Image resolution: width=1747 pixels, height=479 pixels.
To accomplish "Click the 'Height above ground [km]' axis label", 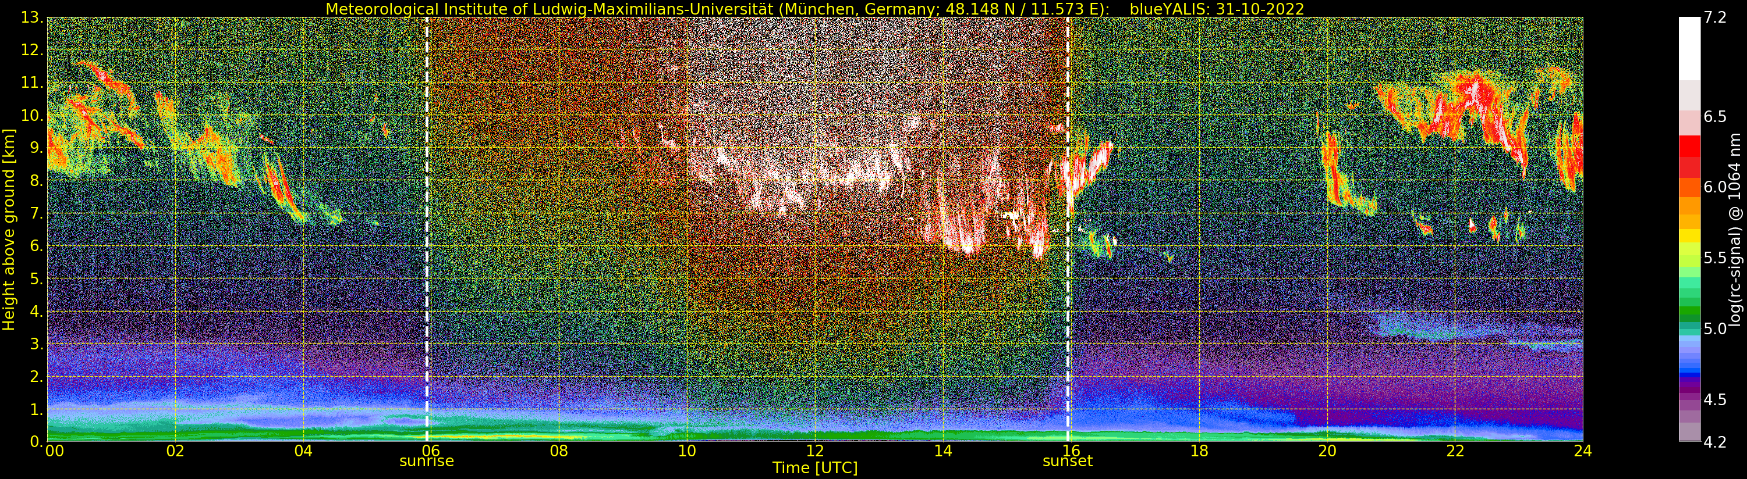I will [x=9, y=230].
